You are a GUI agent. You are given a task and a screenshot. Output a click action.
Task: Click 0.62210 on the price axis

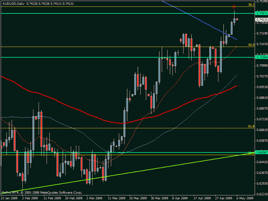click(x=262, y=194)
